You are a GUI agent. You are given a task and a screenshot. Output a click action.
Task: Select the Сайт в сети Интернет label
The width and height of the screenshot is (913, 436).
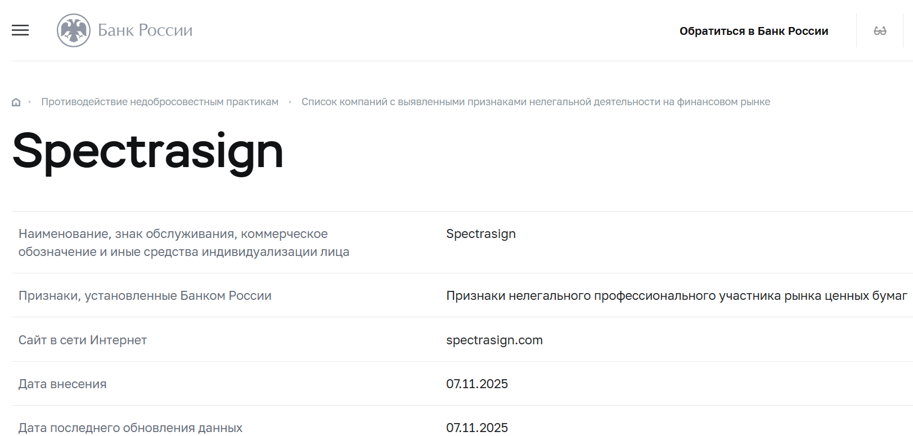pyautogui.click(x=83, y=340)
